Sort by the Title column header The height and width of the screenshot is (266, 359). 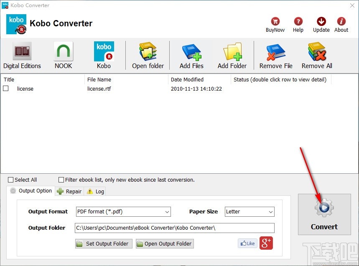pyautogui.click(x=43, y=79)
